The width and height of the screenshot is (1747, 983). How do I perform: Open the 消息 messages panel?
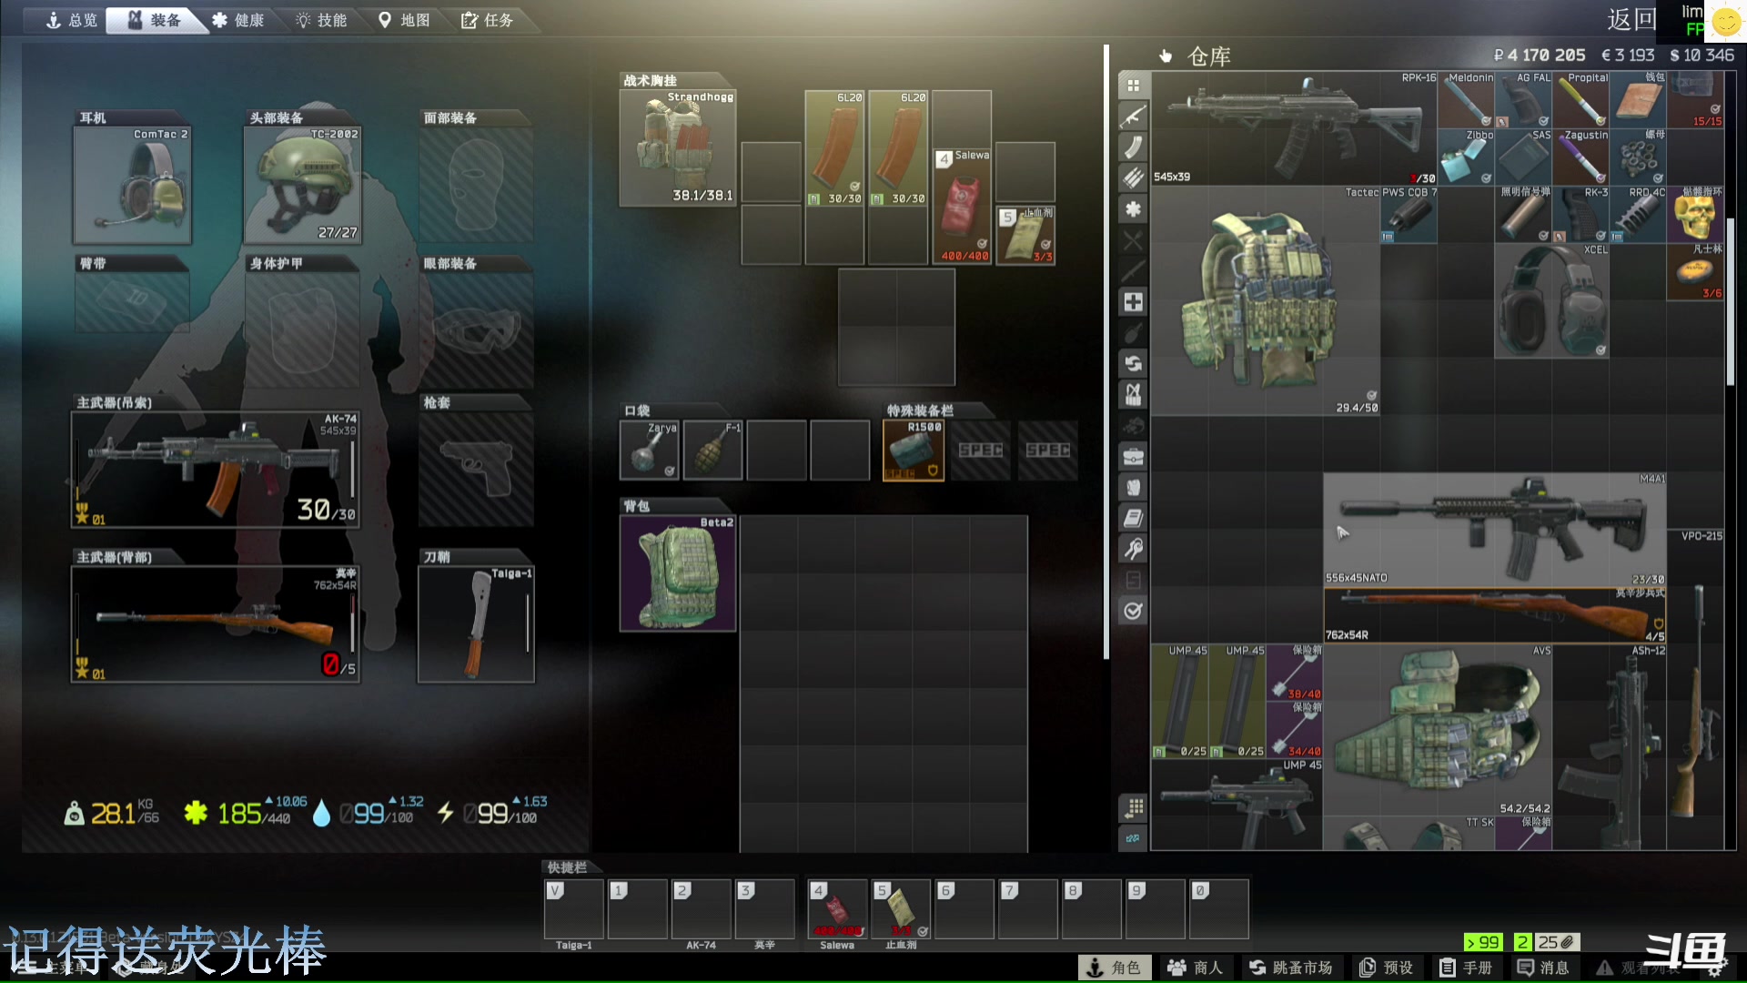(x=1543, y=968)
